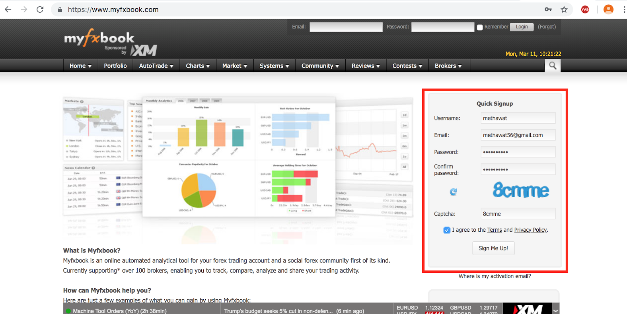
Task: Click the red YAB extension icon
Action: click(x=585, y=10)
